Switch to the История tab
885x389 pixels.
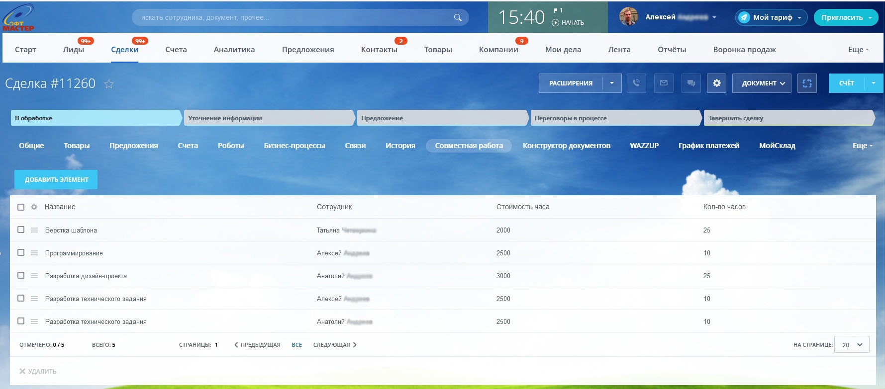tap(400, 146)
